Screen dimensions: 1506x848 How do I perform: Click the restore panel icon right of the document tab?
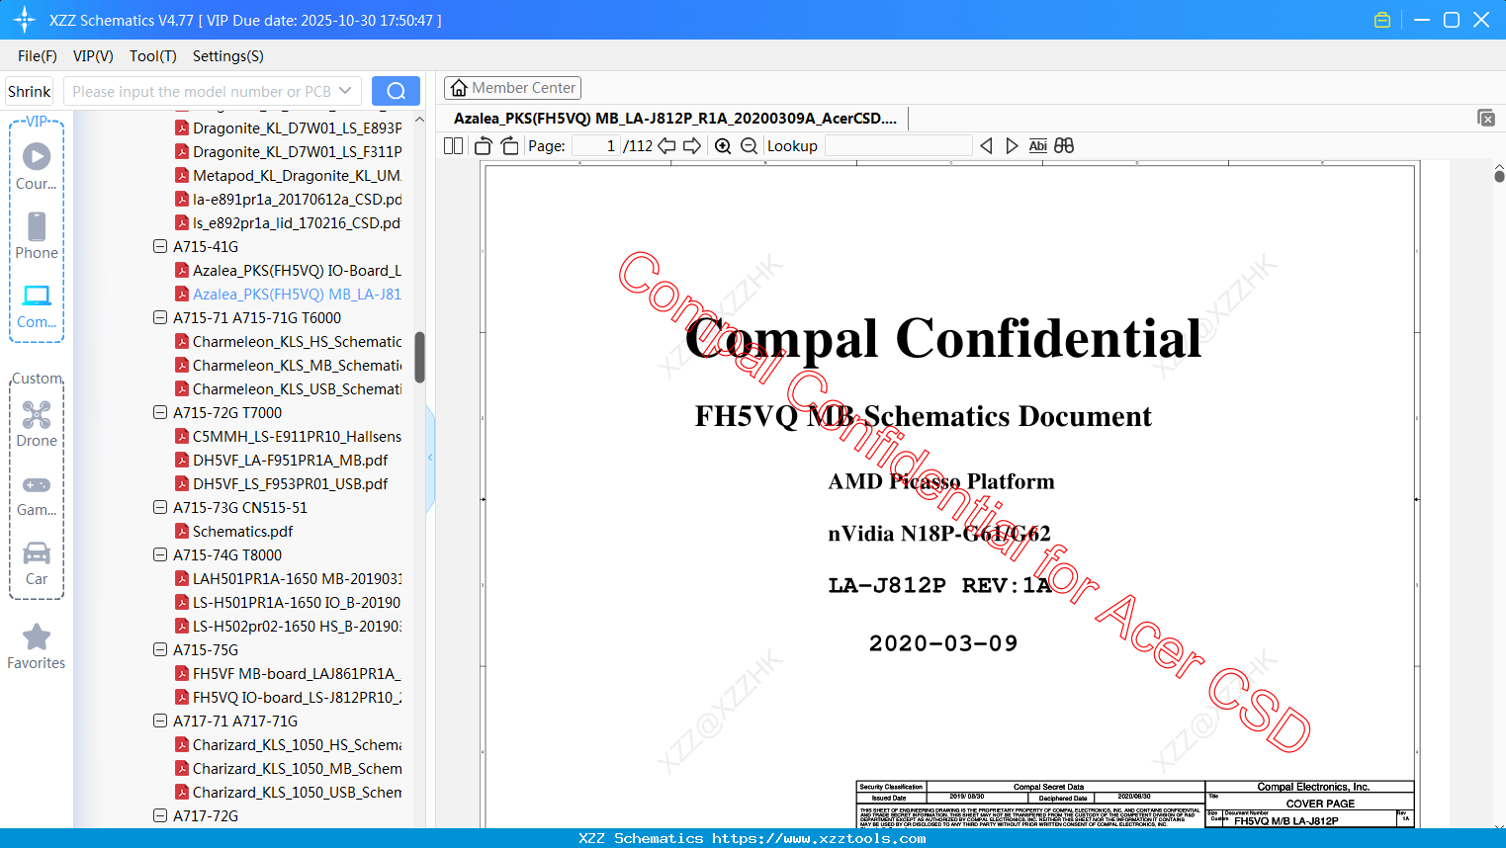click(1486, 118)
